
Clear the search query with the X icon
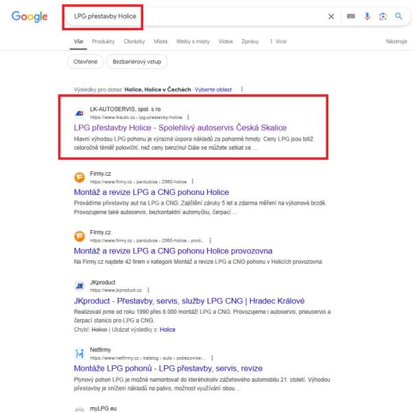point(331,16)
